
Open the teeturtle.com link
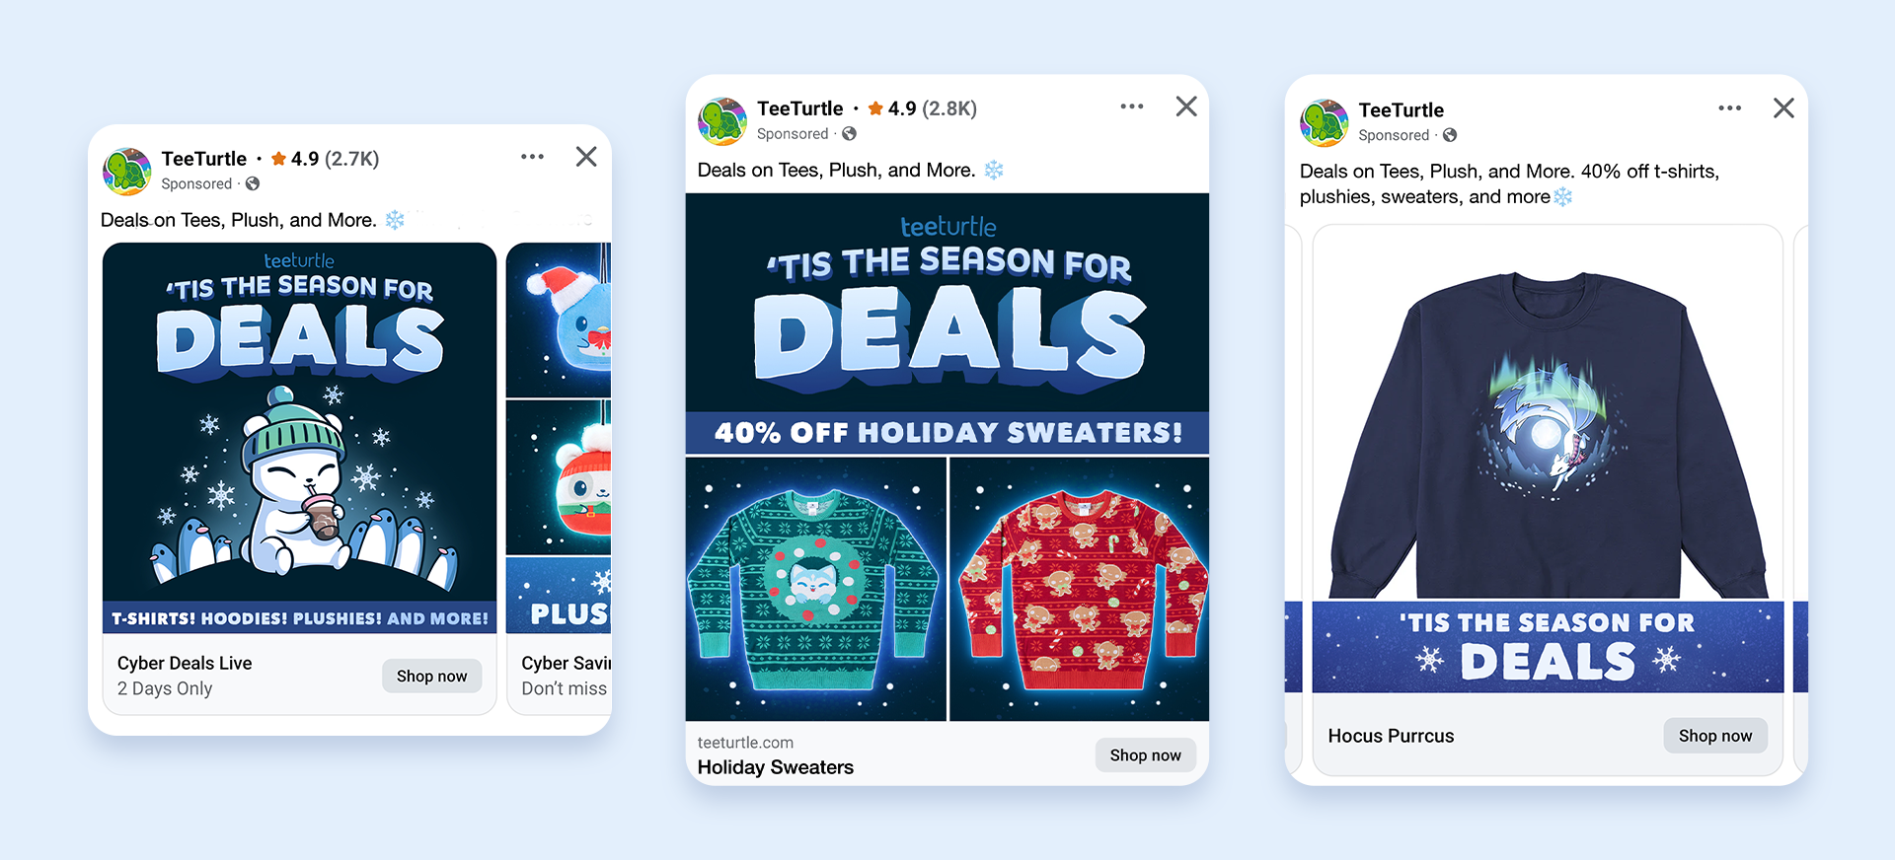[x=745, y=743]
